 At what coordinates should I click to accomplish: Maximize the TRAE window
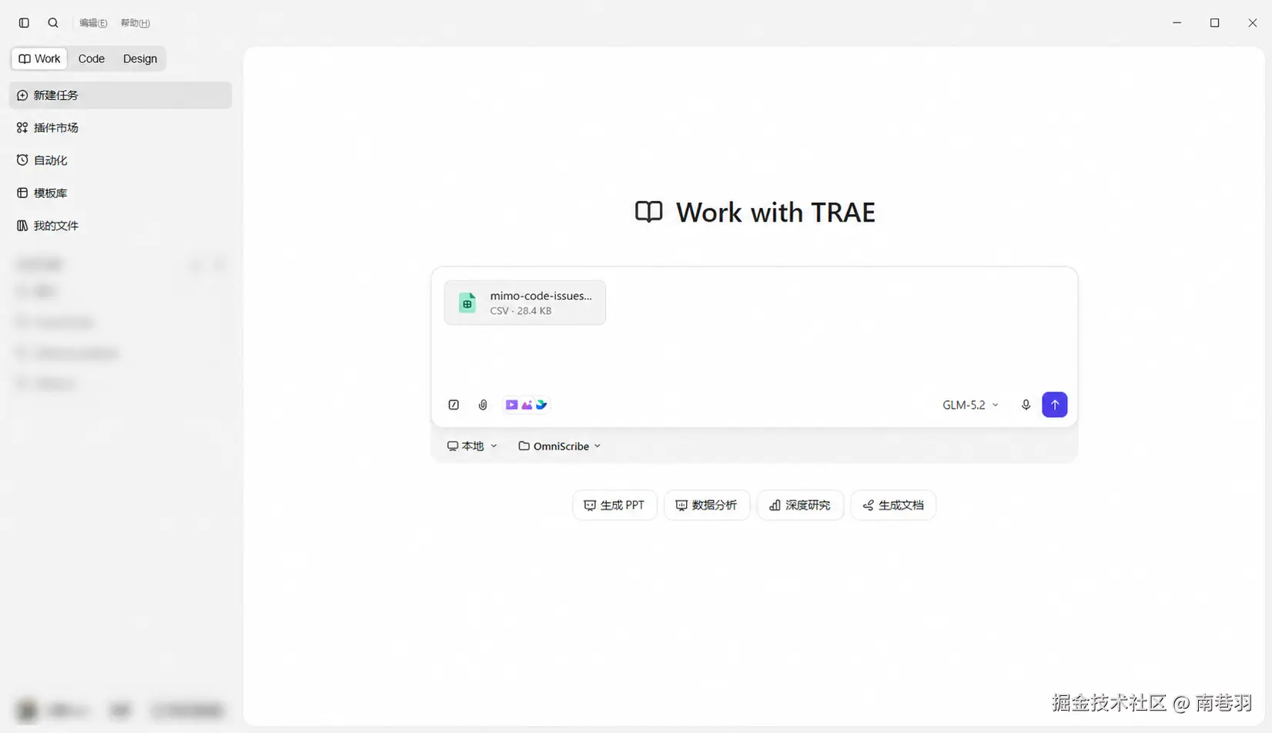(x=1215, y=23)
